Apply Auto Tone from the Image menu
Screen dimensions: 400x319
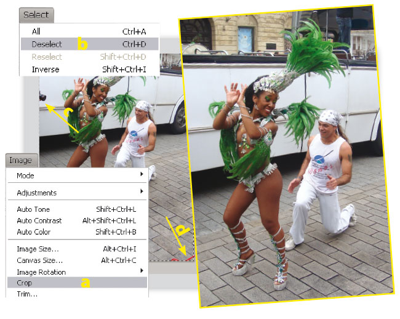pyautogui.click(x=33, y=209)
